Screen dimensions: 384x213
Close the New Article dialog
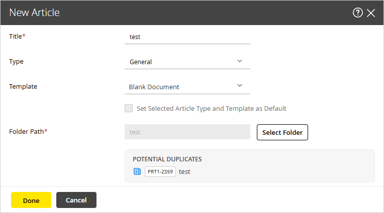[x=371, y=13]
